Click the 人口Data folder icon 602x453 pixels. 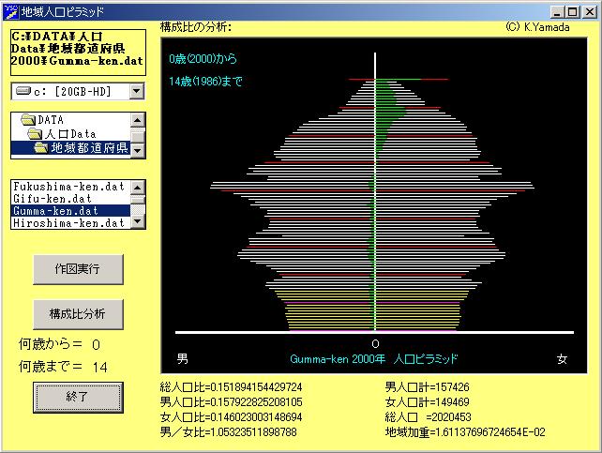pos(35,134)
